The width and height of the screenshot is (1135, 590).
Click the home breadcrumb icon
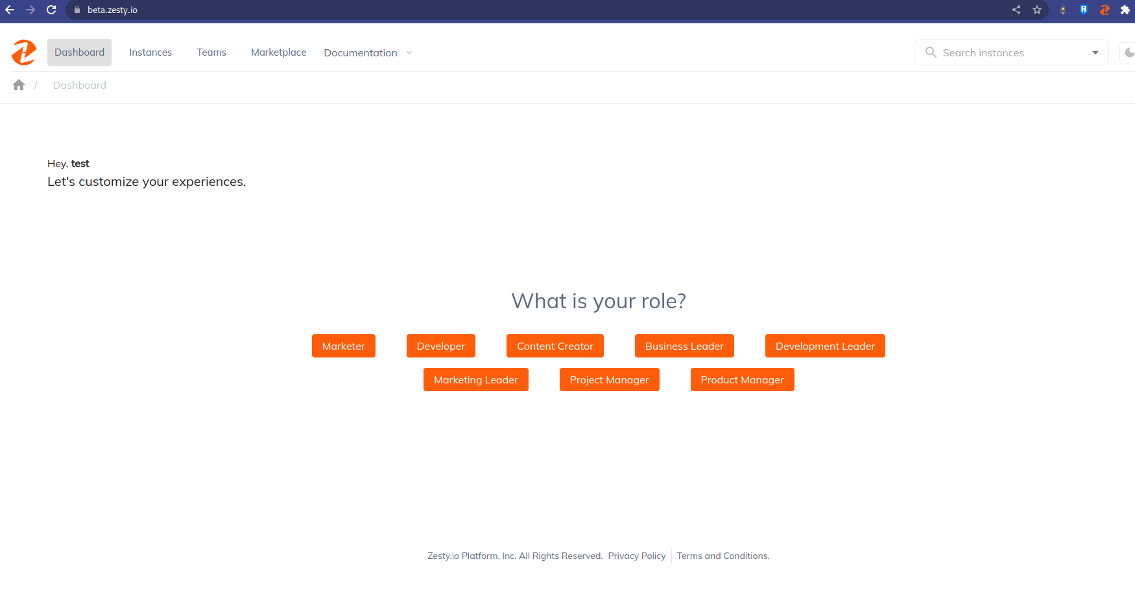pos(18,85)
